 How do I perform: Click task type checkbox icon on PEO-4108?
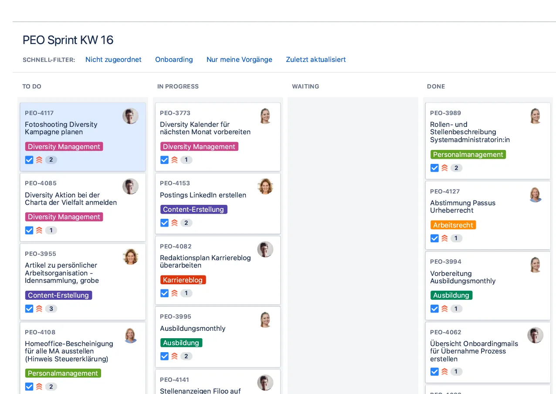pos(29,387)
